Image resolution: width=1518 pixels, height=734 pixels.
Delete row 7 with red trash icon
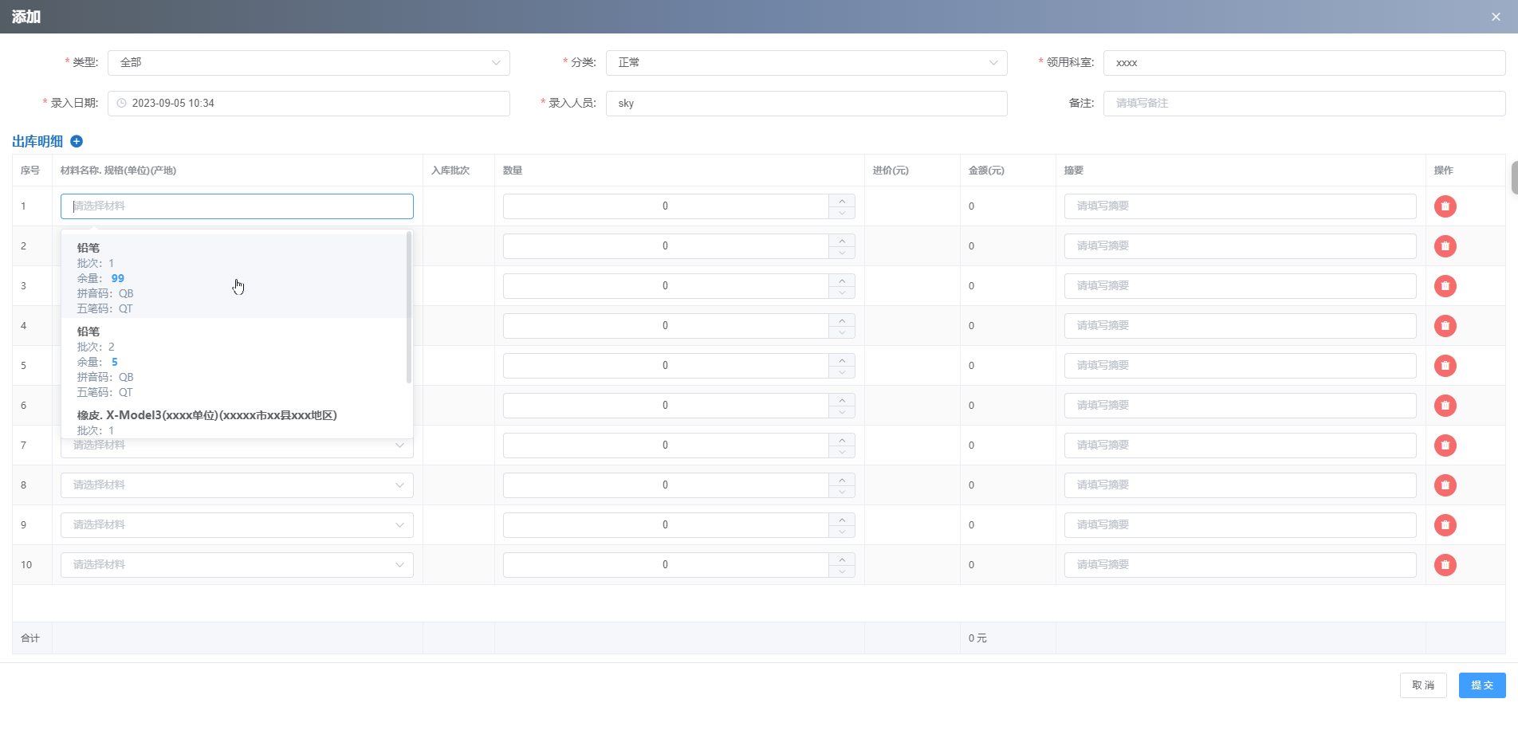[x=1445, y=446]
